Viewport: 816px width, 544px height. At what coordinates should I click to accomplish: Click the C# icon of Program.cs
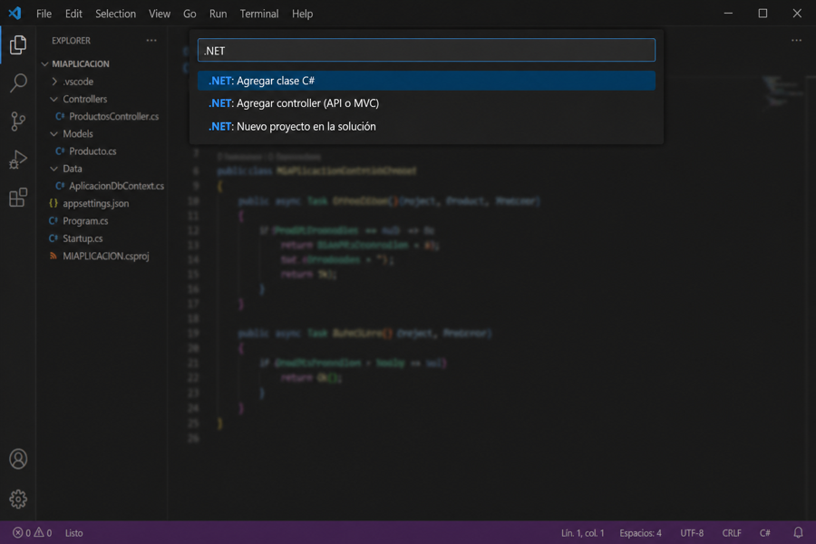53,220
